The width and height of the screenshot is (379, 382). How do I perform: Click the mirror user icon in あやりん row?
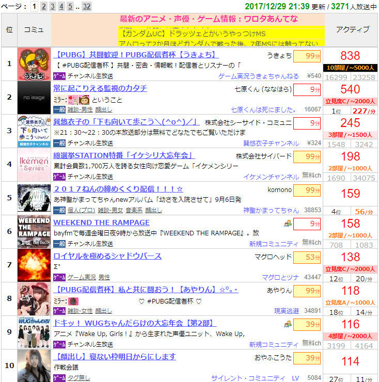tap(73, 301)
